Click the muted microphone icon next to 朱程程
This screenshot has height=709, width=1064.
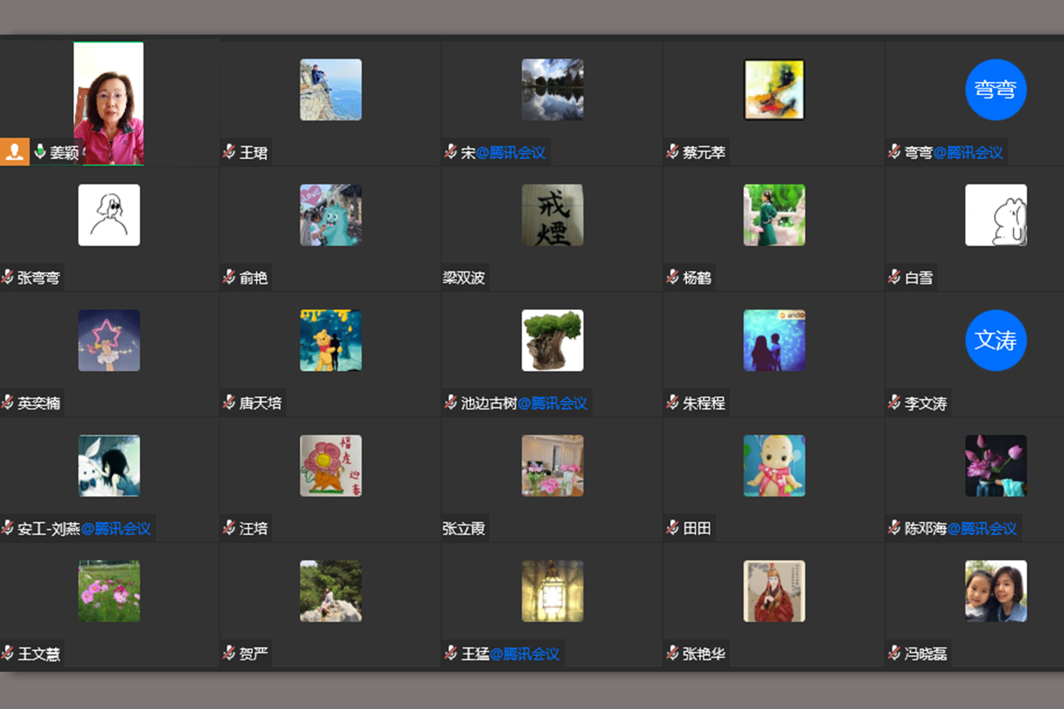tap(672, 403)
